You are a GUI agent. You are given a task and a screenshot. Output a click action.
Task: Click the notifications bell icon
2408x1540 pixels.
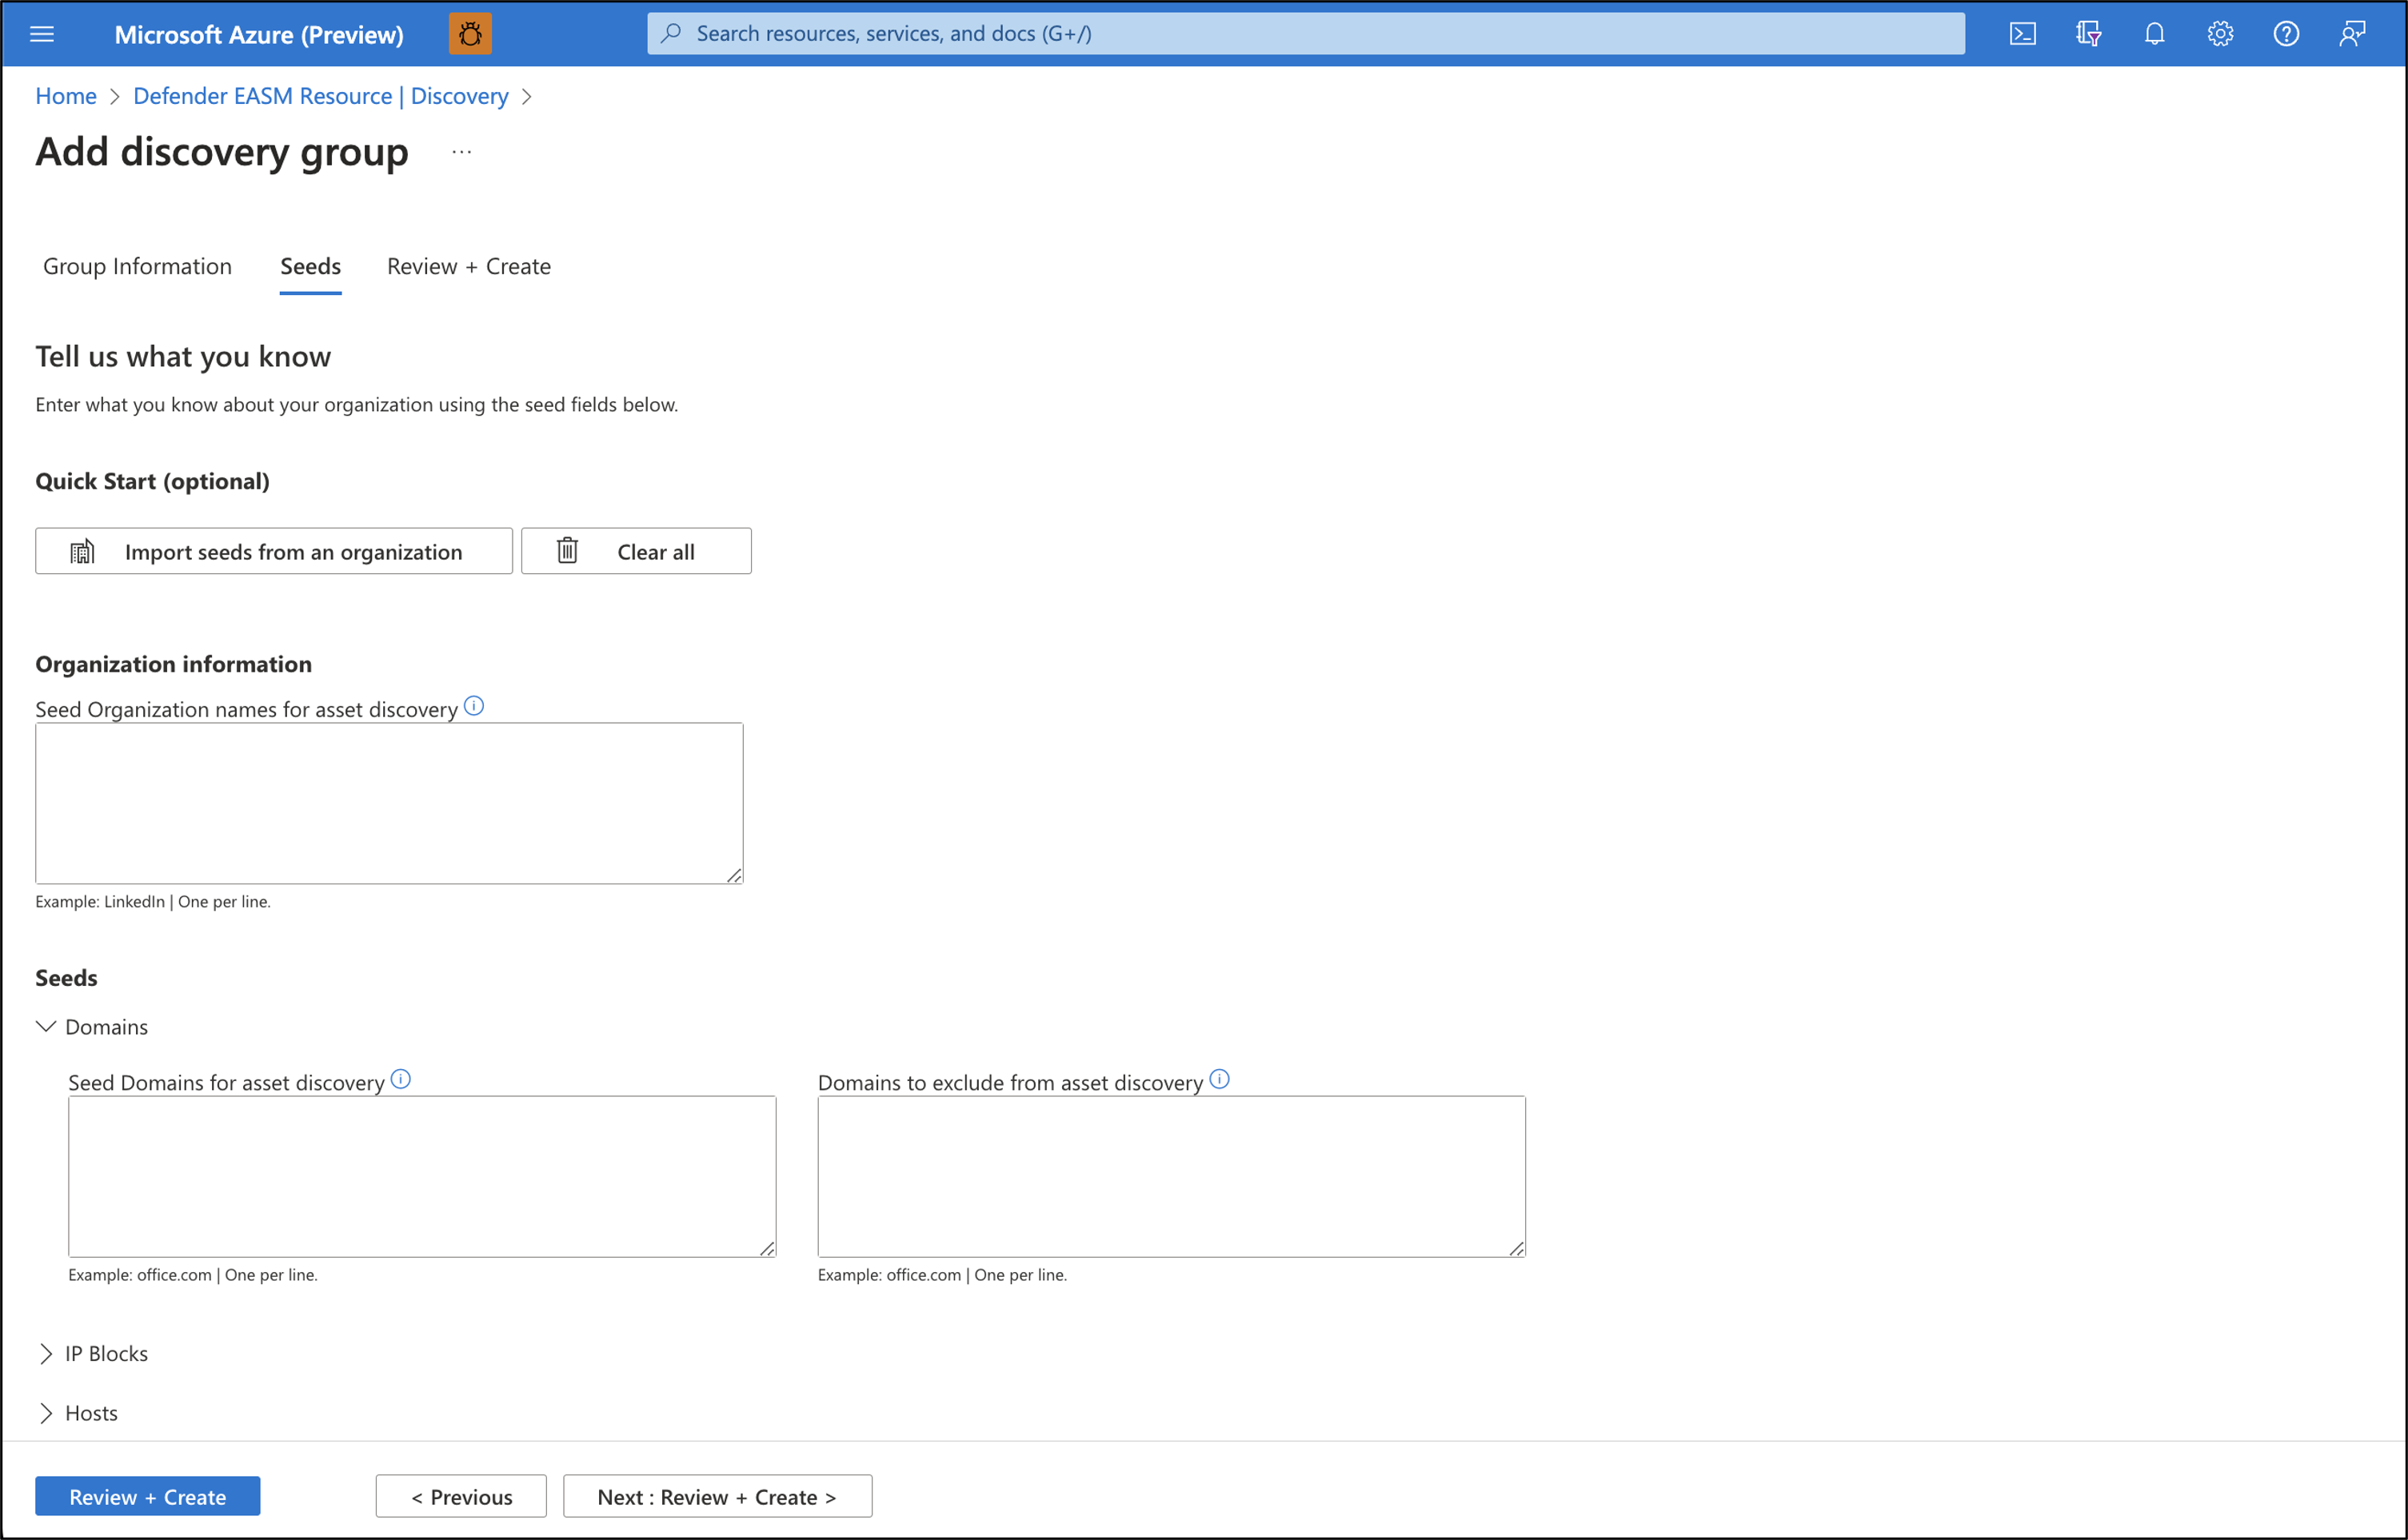[x=2154, y=34]
